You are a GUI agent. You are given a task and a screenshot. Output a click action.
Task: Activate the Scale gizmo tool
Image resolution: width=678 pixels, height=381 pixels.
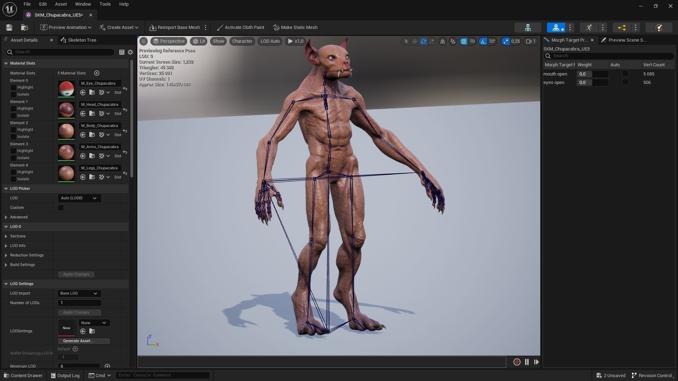pos(432,41)
